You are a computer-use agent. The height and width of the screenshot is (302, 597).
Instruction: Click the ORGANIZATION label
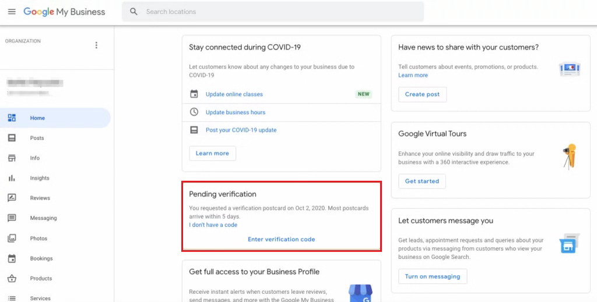coord(23,41)
